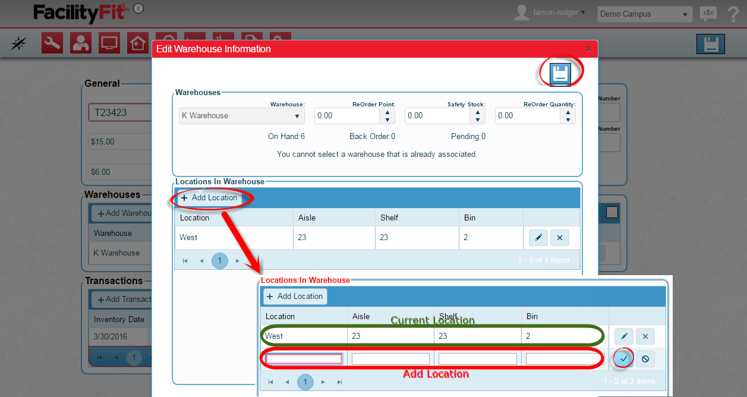The image size is (747, 397).
Task: Cancel the new location row with the ban icon
Action: coord(645,358)
